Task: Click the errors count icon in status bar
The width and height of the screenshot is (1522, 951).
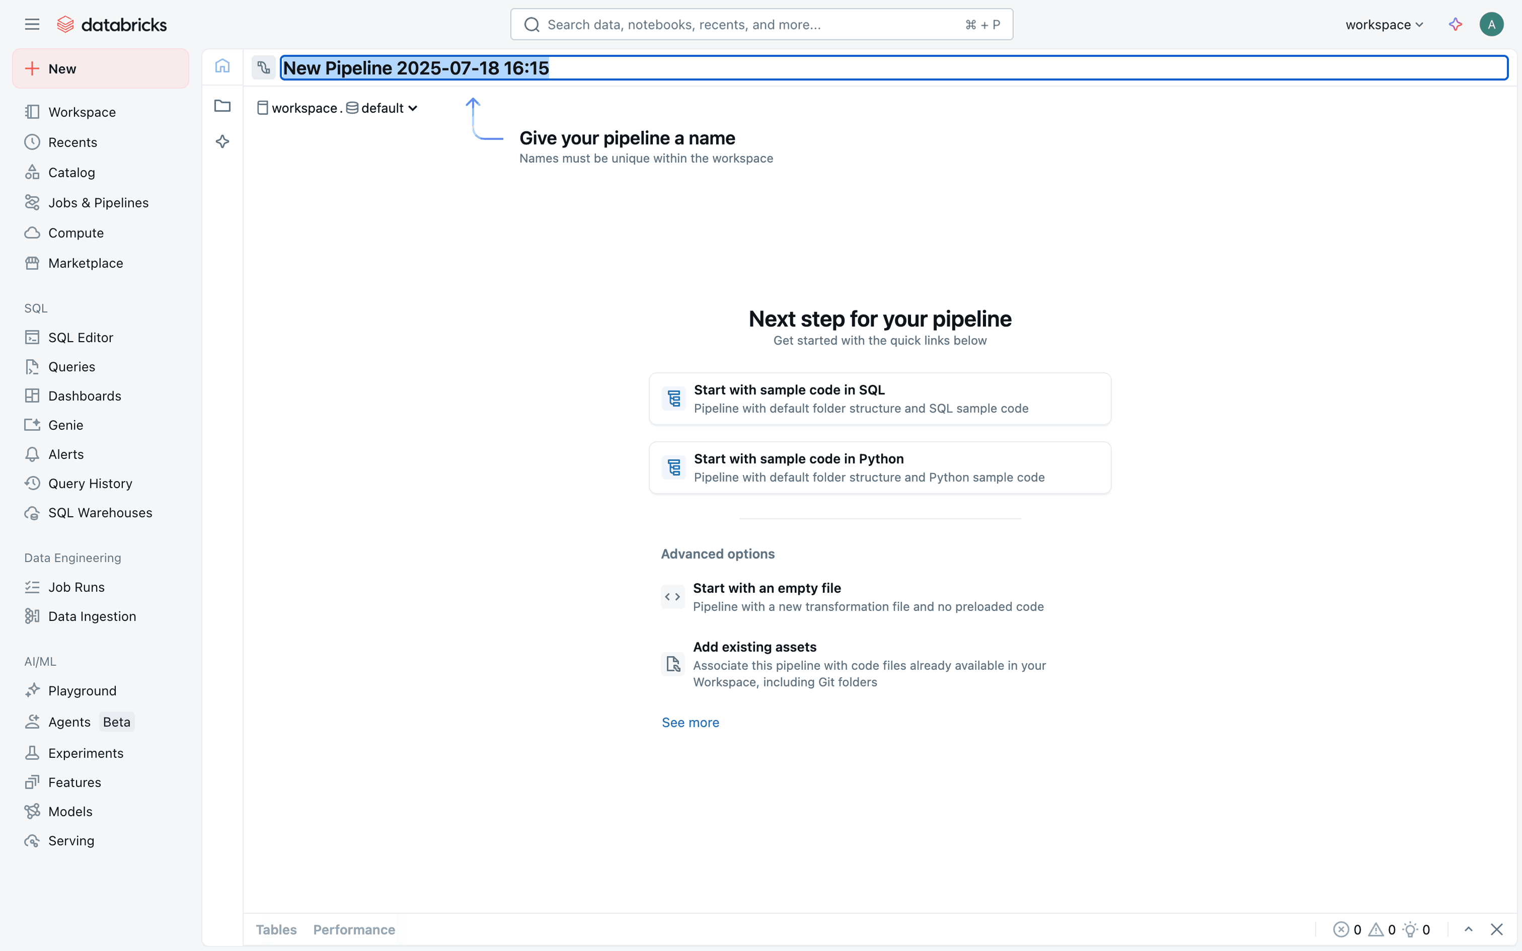Action: (1341, 930)
